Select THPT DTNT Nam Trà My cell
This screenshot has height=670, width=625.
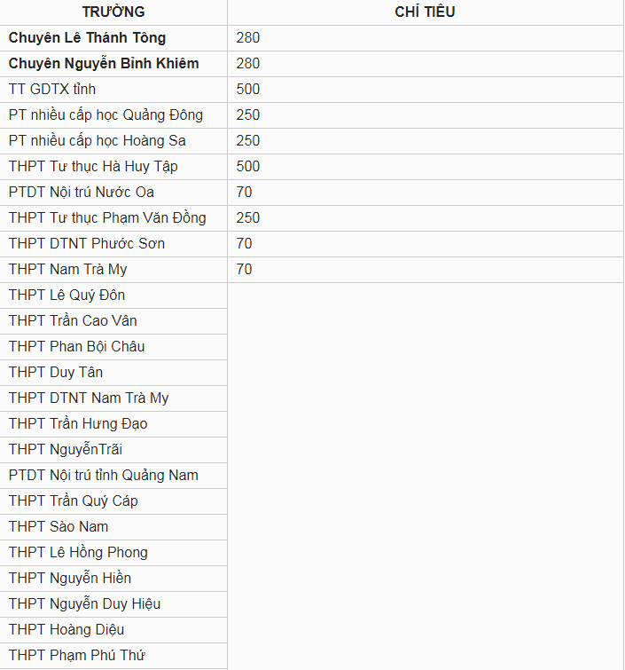click(113, 398)
